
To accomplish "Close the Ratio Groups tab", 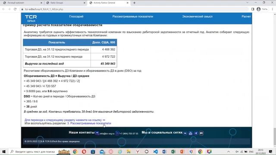I will coord(85,3).
